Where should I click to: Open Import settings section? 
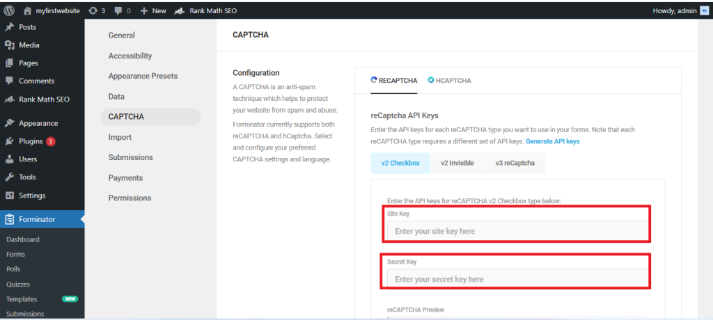(120, 137)
